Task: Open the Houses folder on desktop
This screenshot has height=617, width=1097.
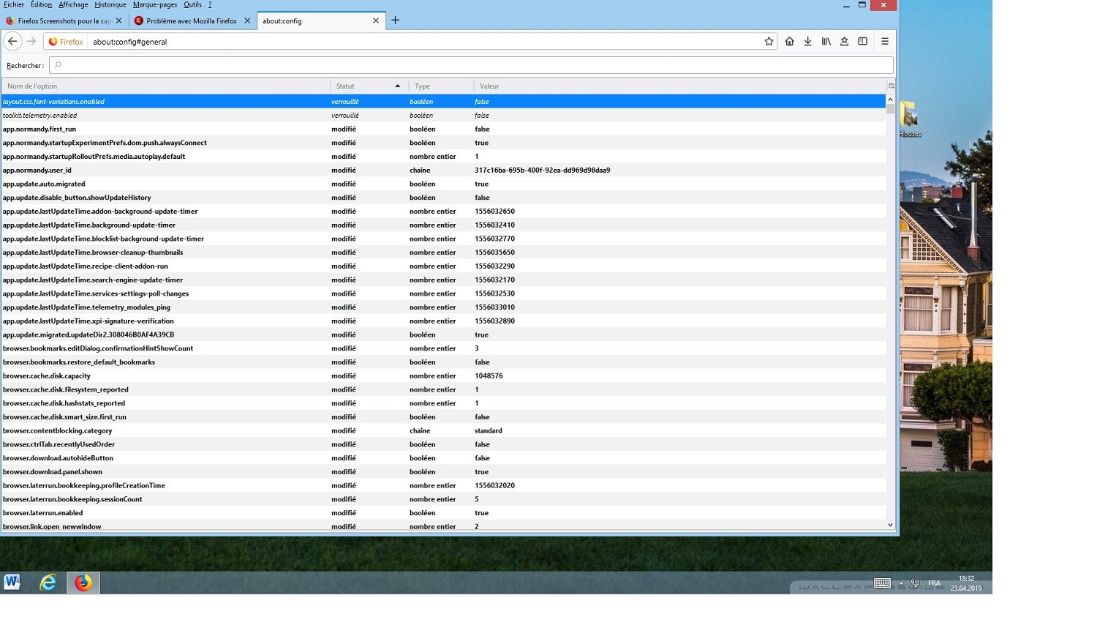Action: pos(910,119)
